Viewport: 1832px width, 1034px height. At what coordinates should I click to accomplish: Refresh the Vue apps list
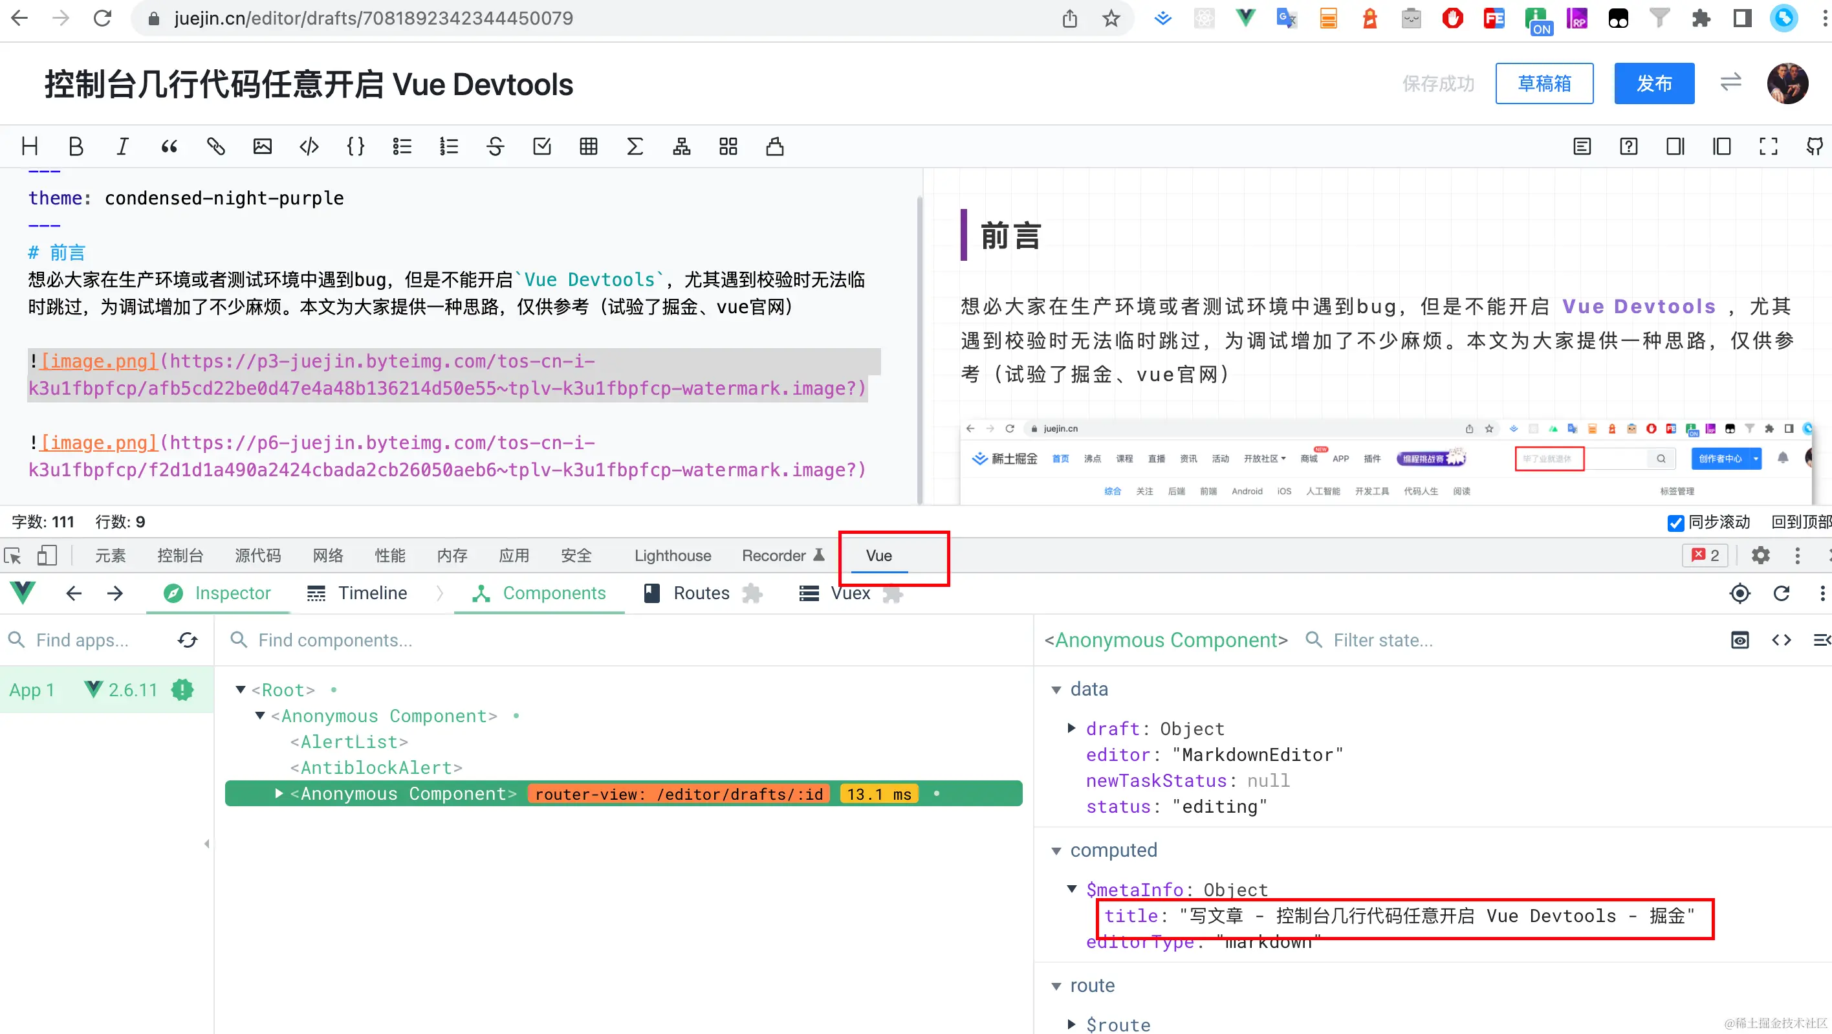[188, 640]
